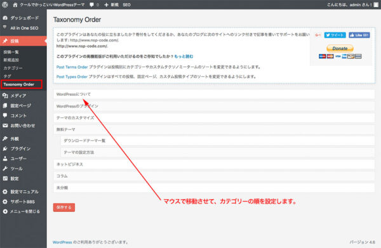Click the yellow Donate button
The image size is (381, 248).
(340, 48)
